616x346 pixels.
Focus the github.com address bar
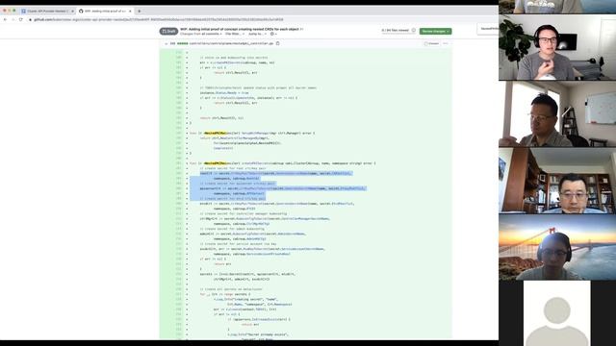click(157, 19)
